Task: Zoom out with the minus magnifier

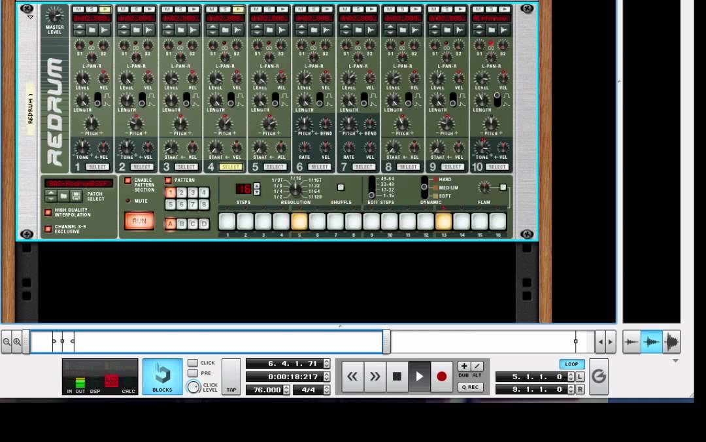Action: 7,341
